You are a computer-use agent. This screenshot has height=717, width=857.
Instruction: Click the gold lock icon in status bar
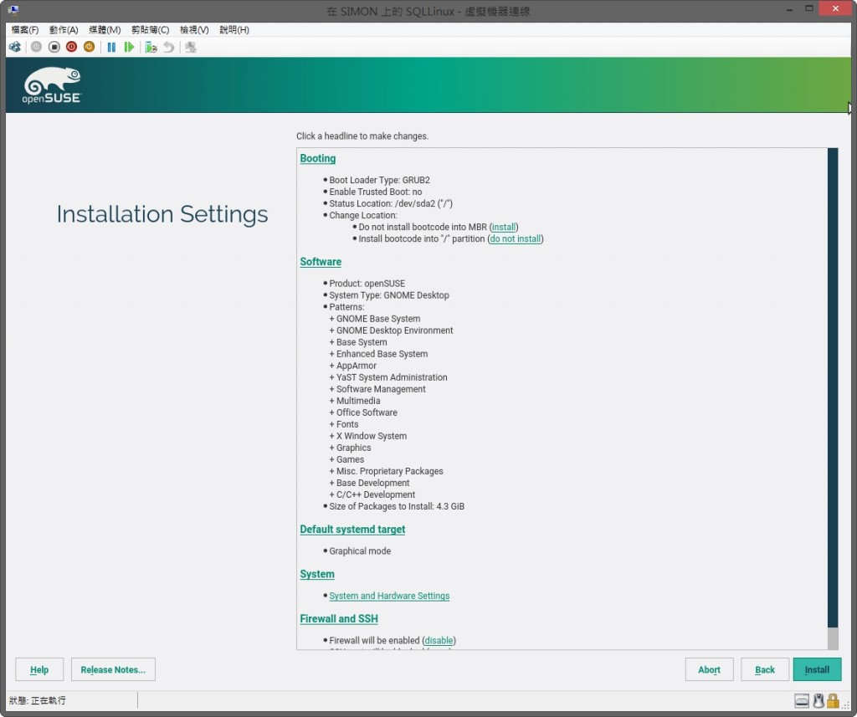tap(833, 700)
